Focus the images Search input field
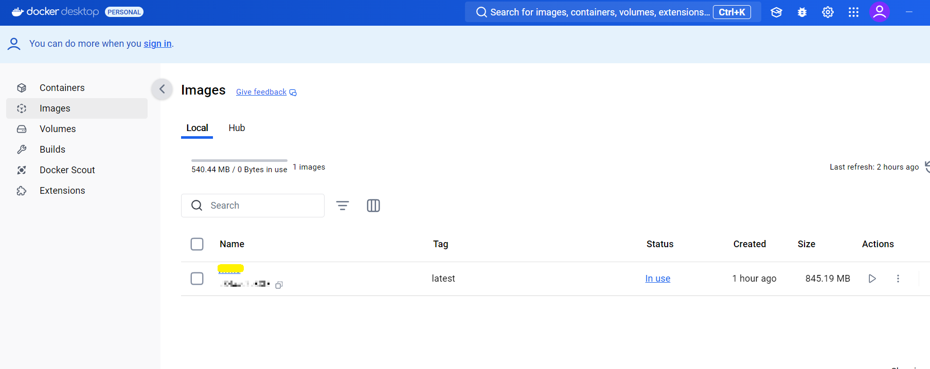930x369 pixels. (x=253, y=206)
